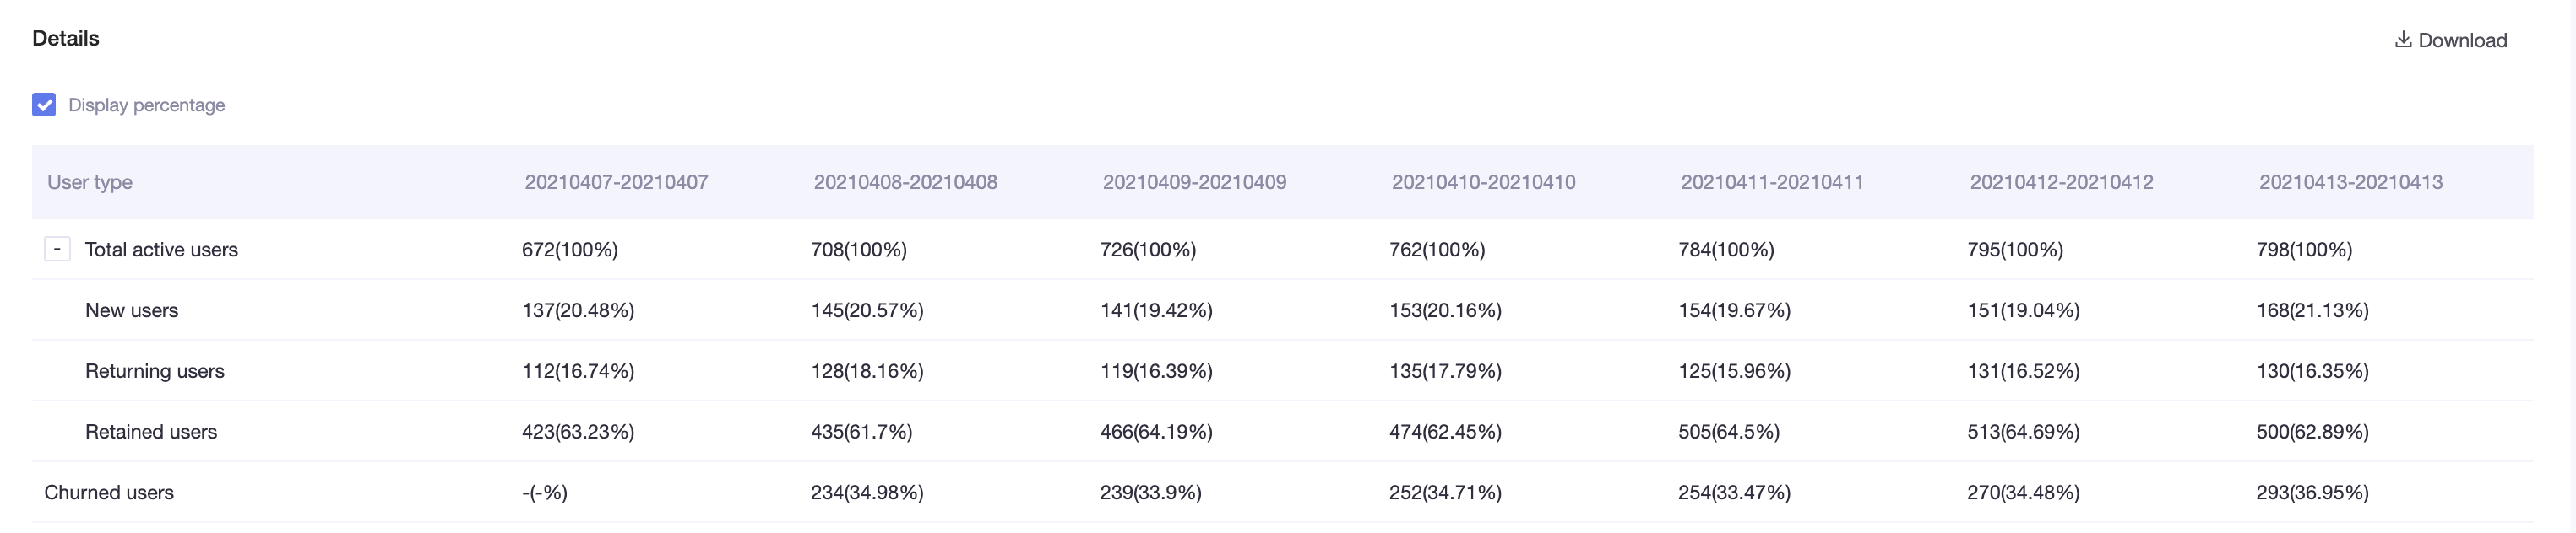Click the 20210410-20210410 column header

[x=1483, y=181]
